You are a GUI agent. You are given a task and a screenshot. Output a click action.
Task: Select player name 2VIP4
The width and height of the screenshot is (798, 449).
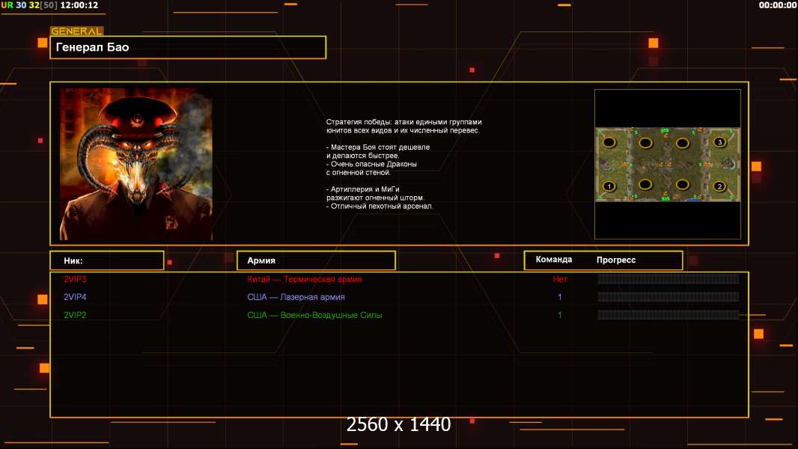point(75,297)
